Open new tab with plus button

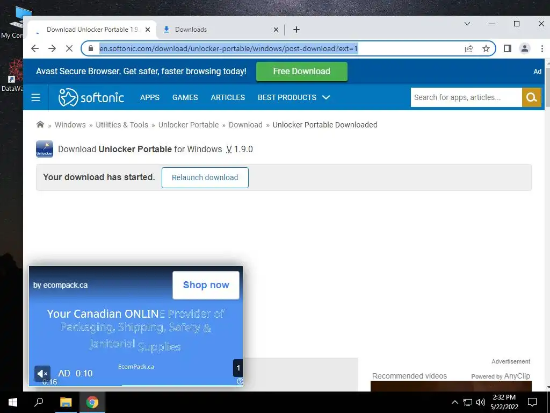296,30
